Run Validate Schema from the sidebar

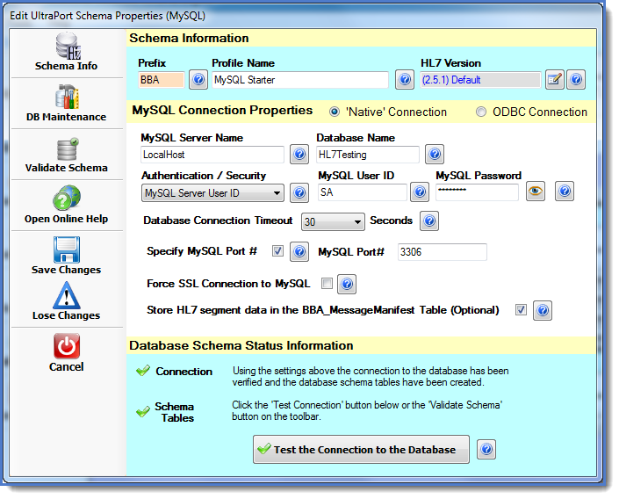click(x=67, y=155)
